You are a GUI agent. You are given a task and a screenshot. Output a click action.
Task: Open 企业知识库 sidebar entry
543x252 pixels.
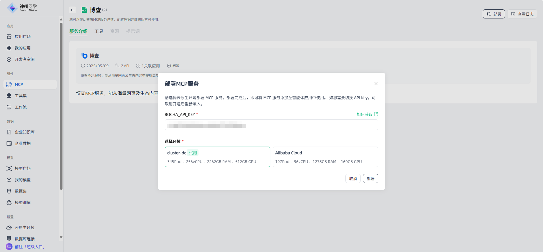click(x=25, y=132)
